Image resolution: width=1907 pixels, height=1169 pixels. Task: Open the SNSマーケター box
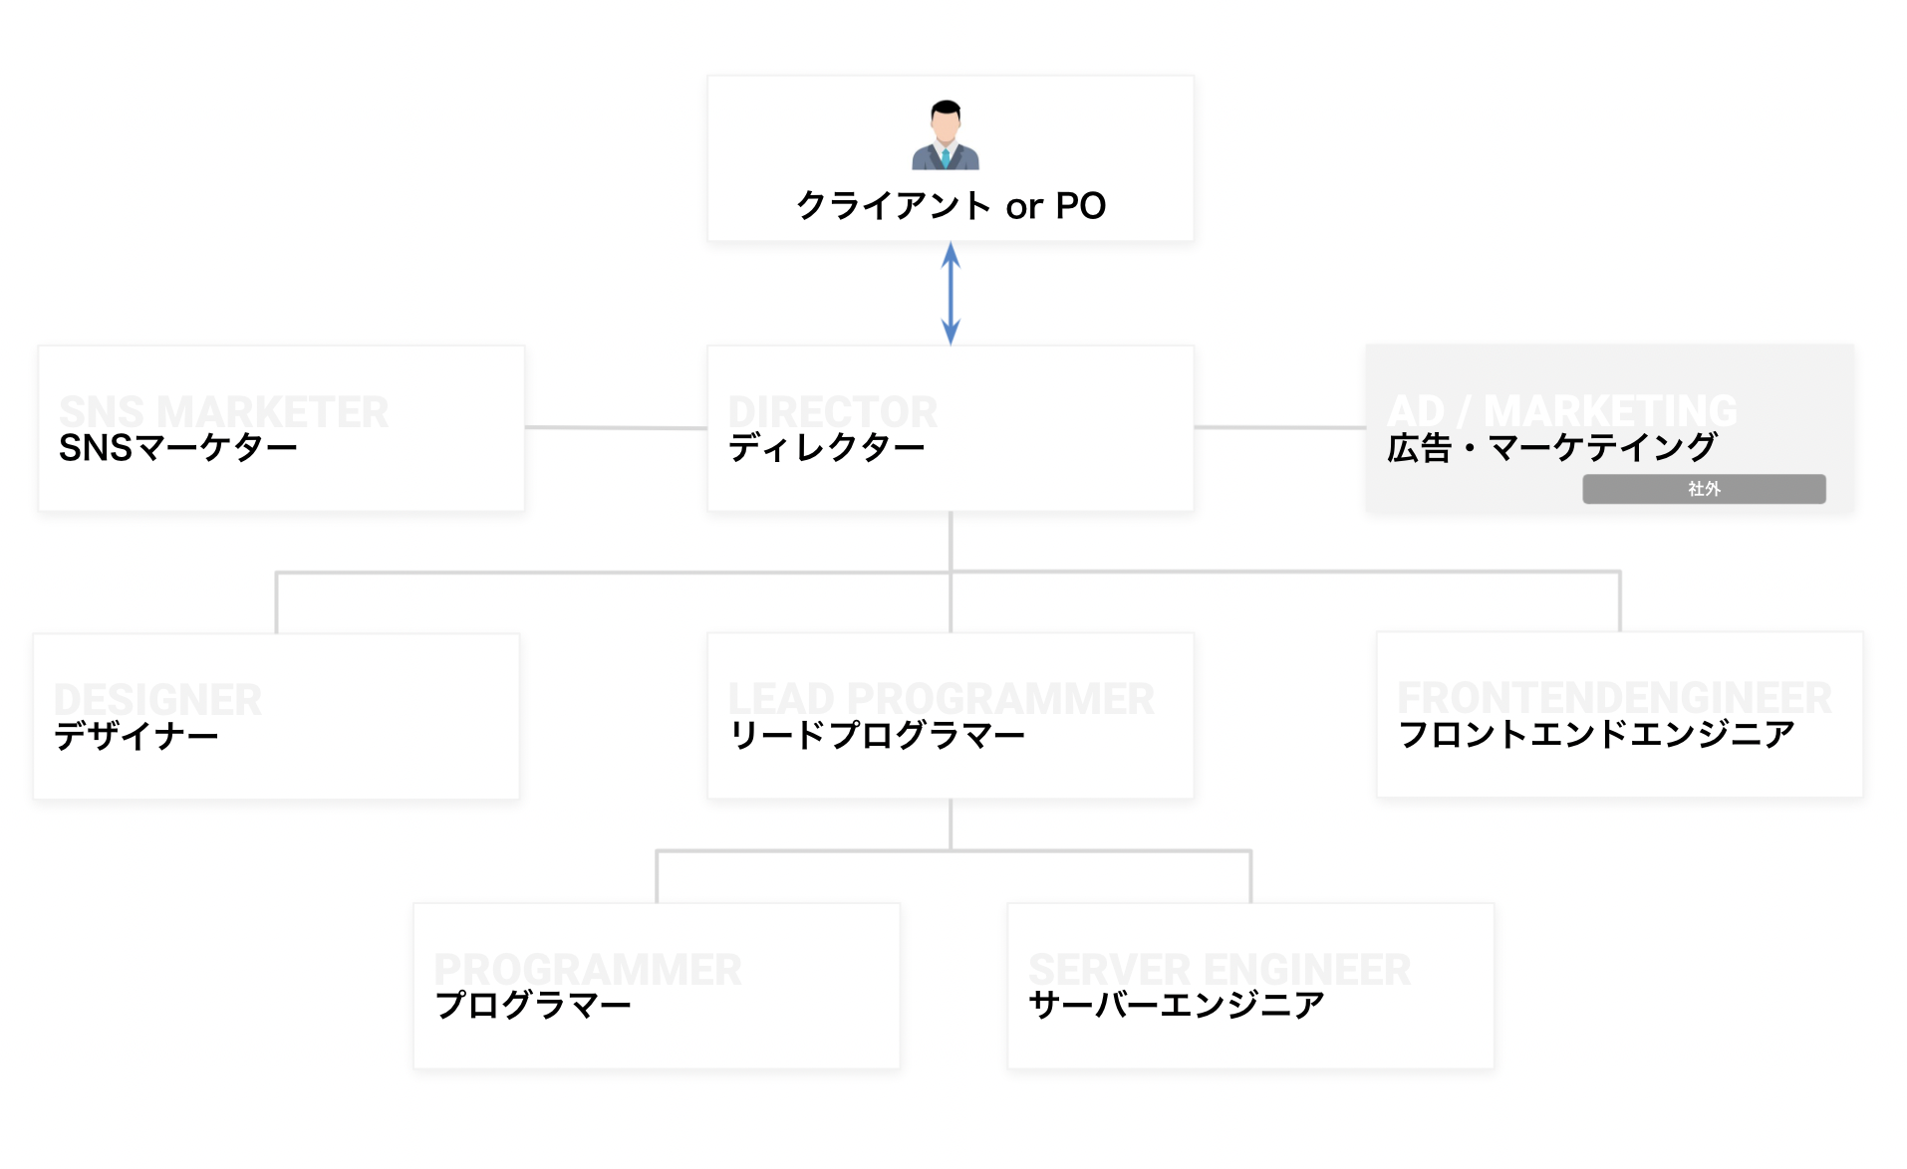(282, 428)
